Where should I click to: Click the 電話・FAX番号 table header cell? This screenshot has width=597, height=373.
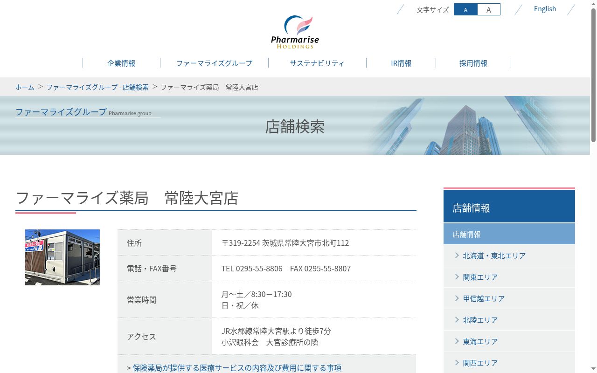165,268
